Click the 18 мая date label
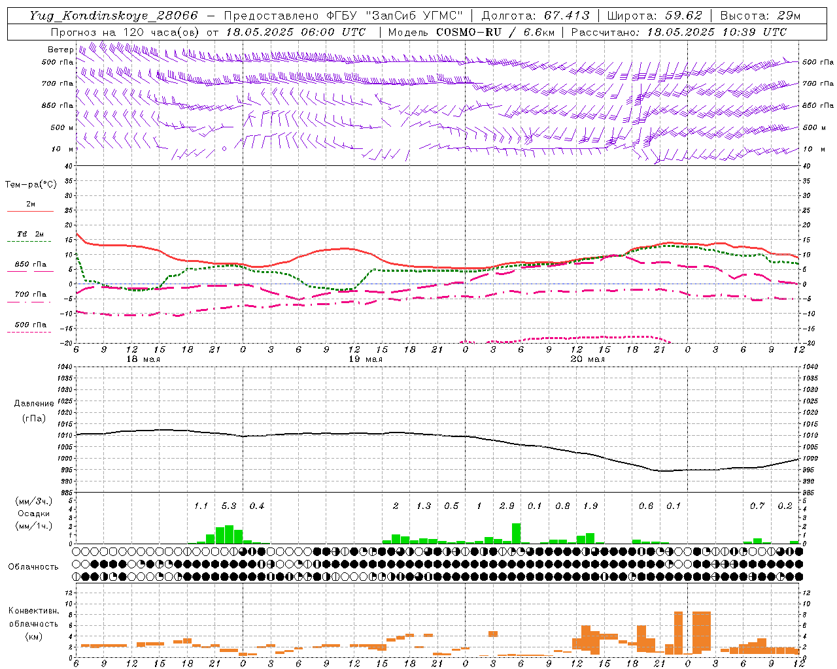The width and height of the screenshot is (837, 669). (143, 359)
